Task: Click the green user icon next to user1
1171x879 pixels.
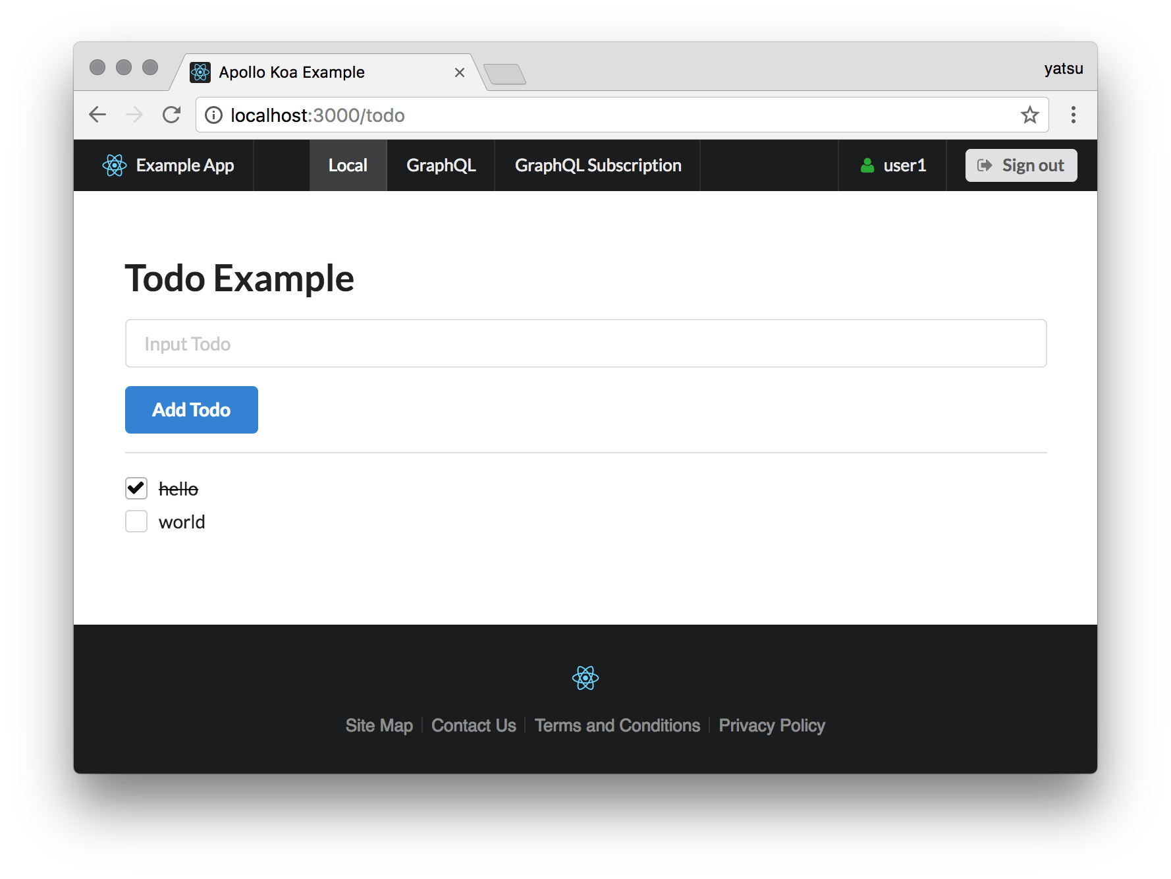Action: (x=867, y=165)
